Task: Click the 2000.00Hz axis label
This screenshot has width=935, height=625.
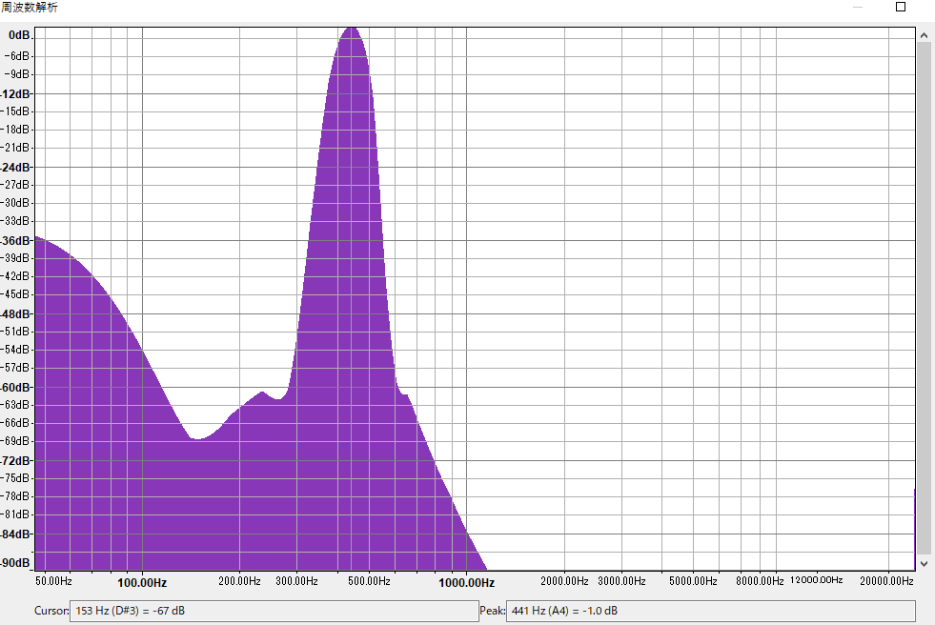Action: (564, 581)
